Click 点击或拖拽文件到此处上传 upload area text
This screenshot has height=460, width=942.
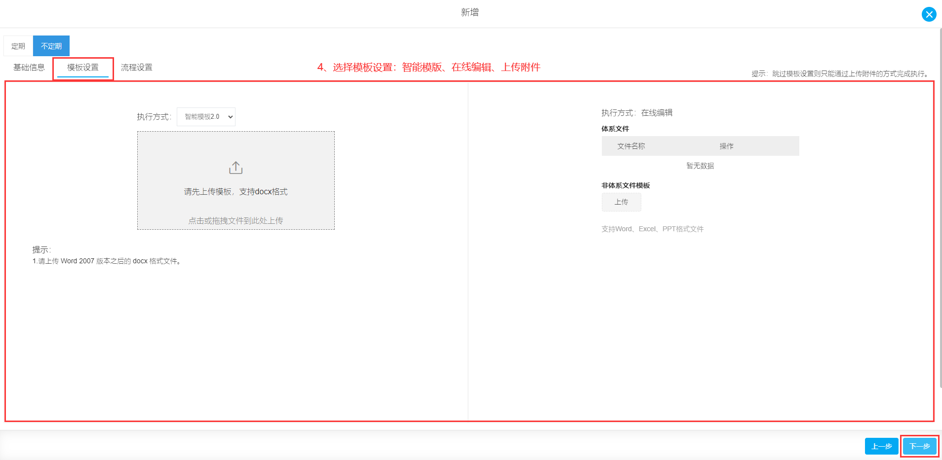[x=236, y=220]
